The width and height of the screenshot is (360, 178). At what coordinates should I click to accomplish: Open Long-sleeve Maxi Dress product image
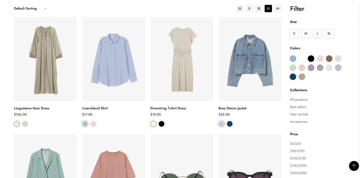click(x=45, y=59)
